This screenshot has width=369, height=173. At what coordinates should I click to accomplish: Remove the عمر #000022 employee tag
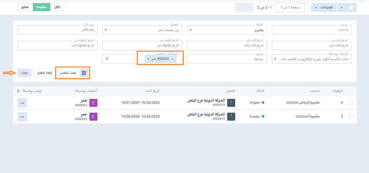point(148,59)
